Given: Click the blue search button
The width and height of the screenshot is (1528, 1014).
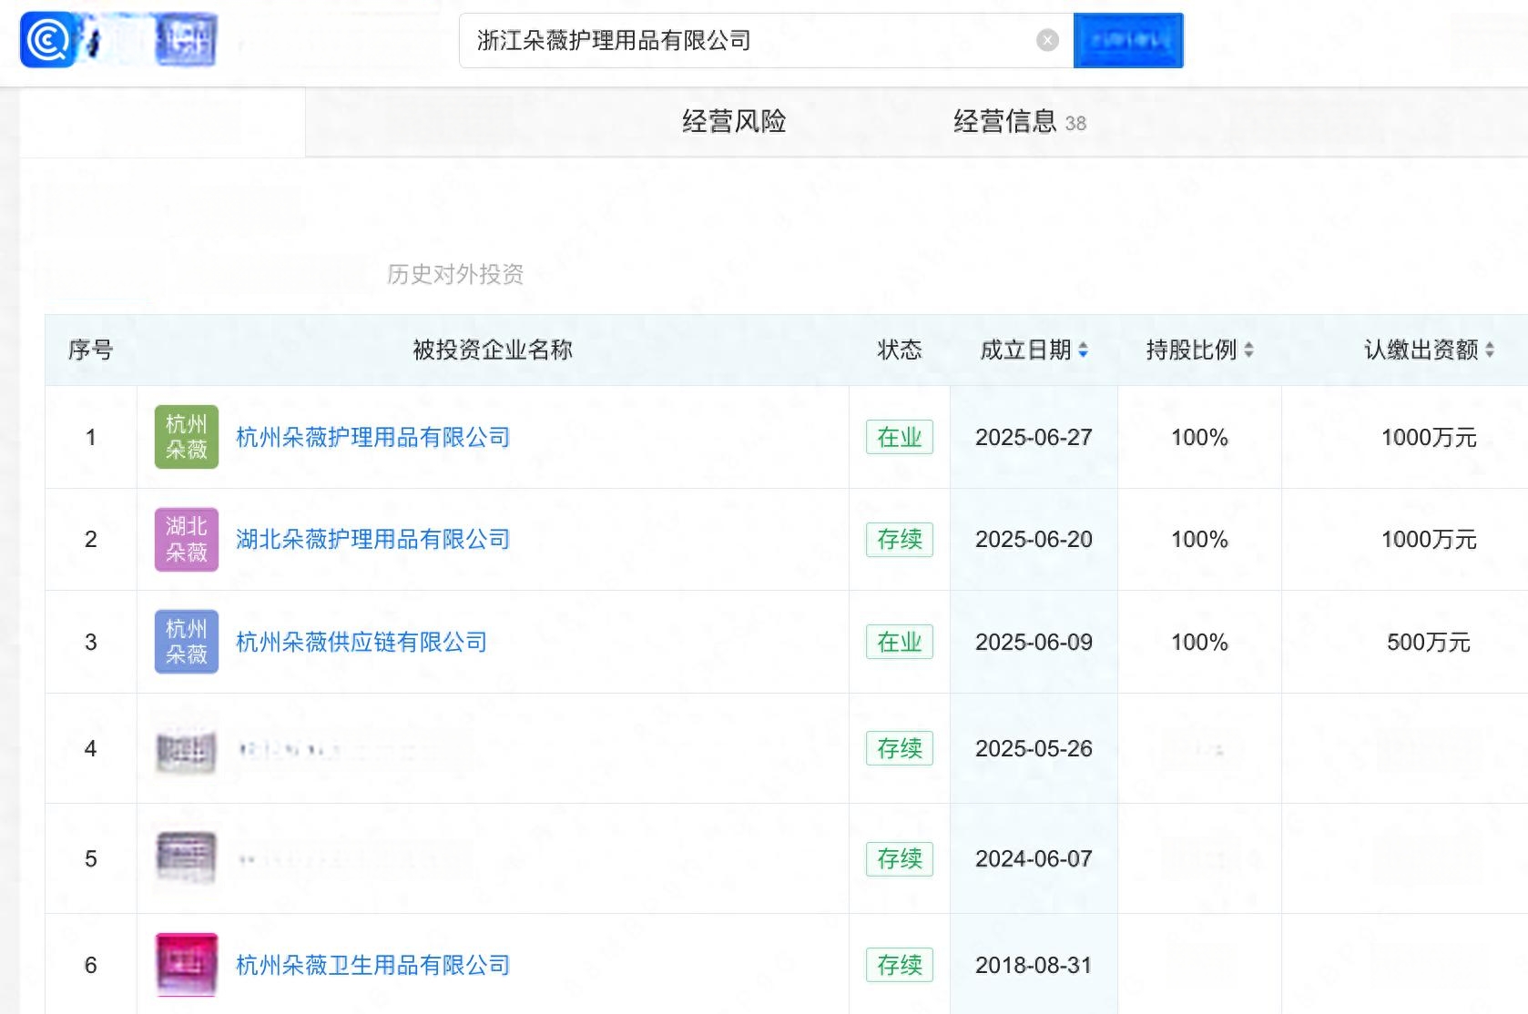Looking at the screenshot, I should 1128,40.
